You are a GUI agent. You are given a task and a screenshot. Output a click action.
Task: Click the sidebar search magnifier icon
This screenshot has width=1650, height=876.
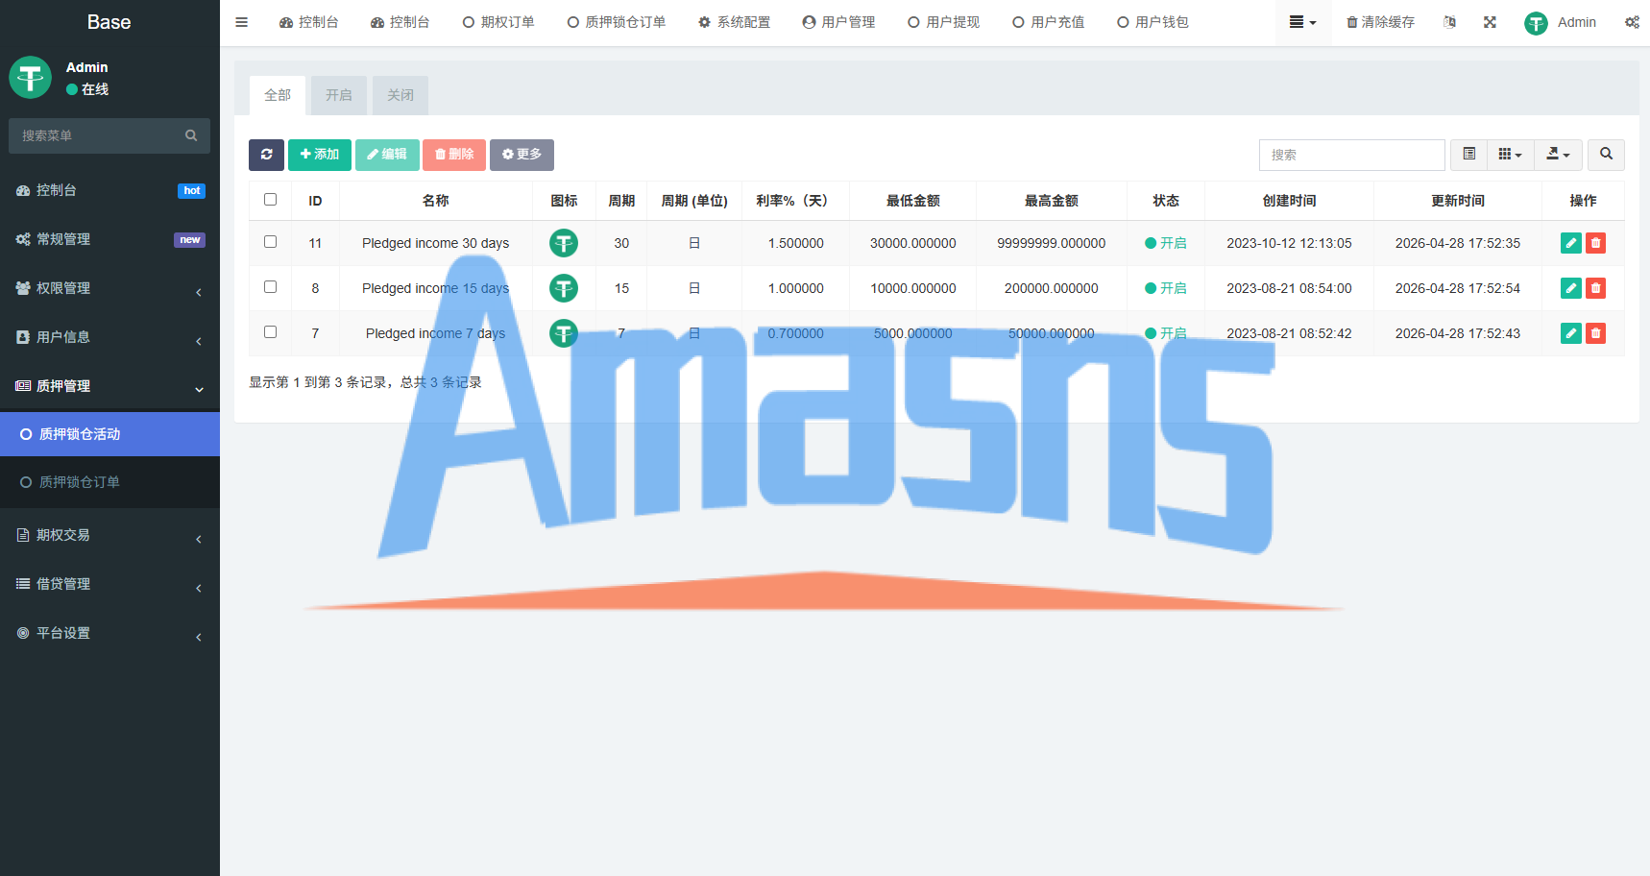[x=191, y=135]
